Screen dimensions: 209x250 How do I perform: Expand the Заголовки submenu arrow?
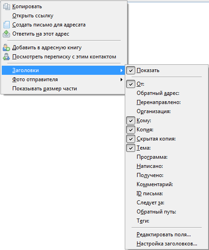pos(122,70)
